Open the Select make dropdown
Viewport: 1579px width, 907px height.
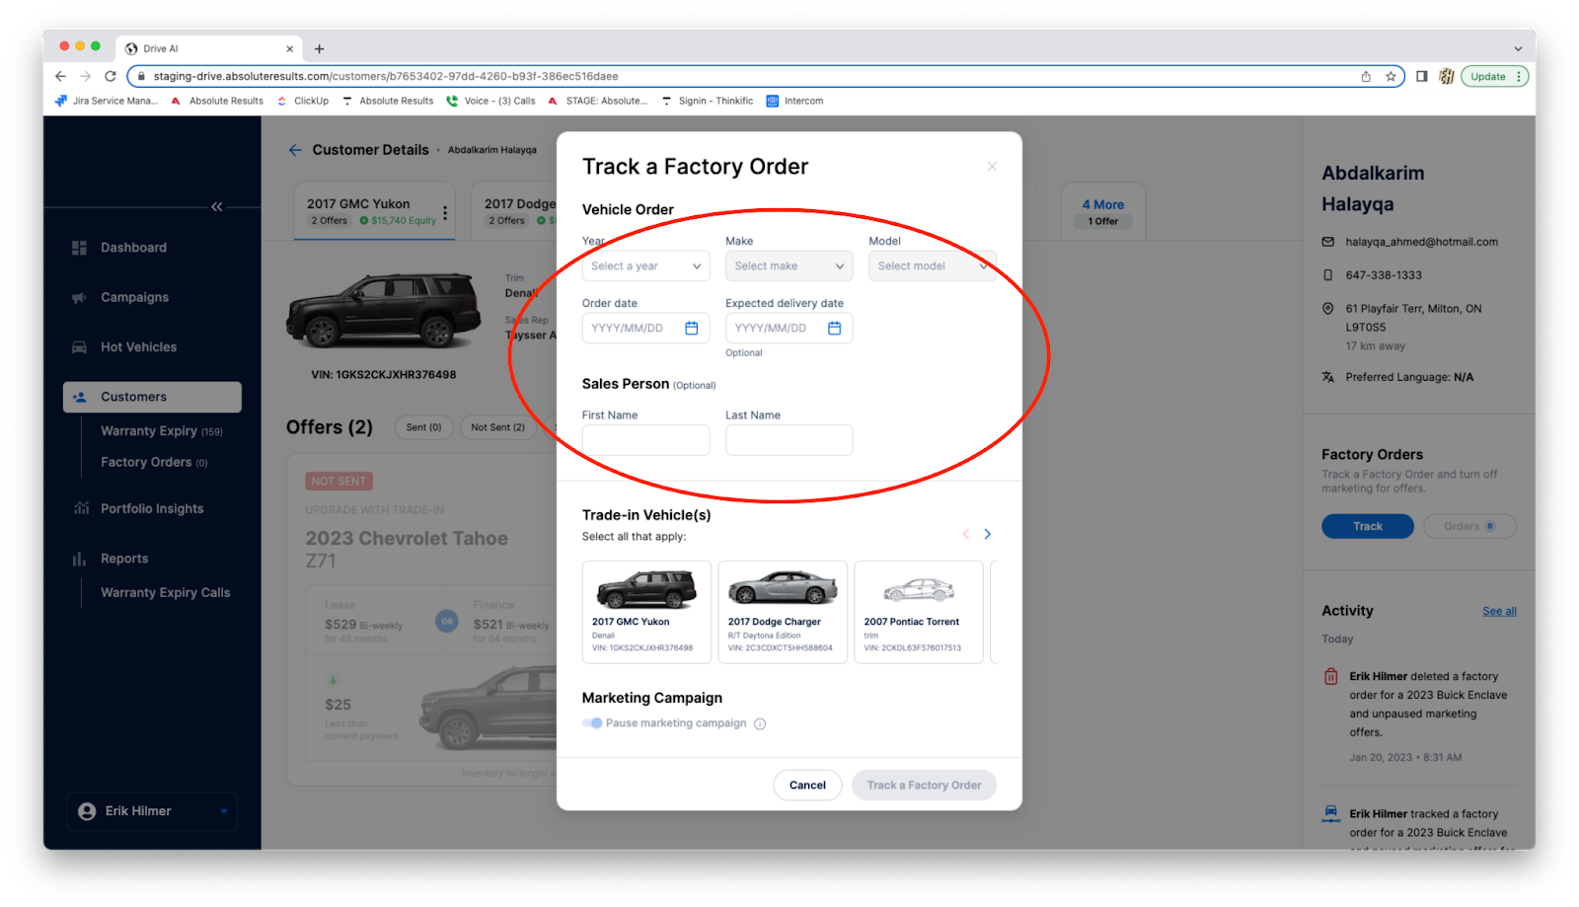pyautogui.click(x=789, y=266)
